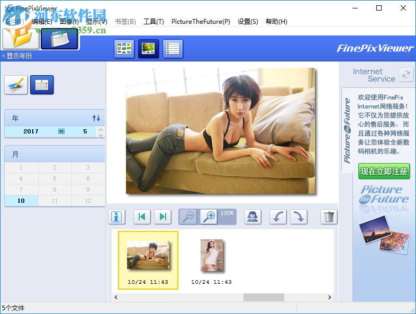Select month 11 in the calendar

click(55, 201)
